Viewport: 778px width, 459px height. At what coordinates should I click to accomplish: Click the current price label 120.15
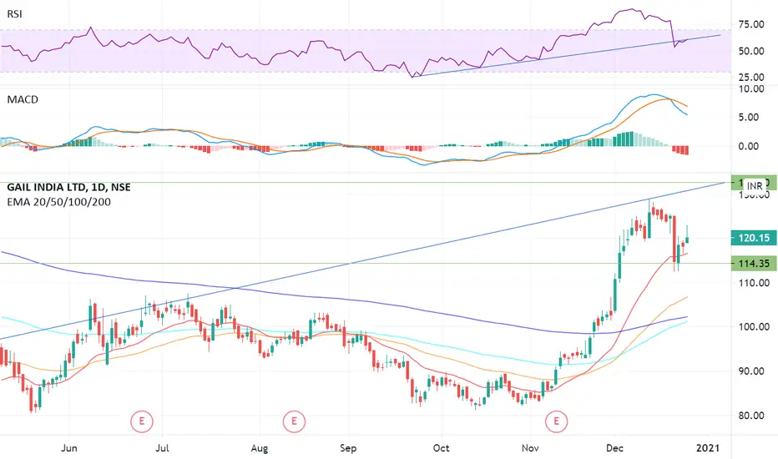click(x=754, y=238)
